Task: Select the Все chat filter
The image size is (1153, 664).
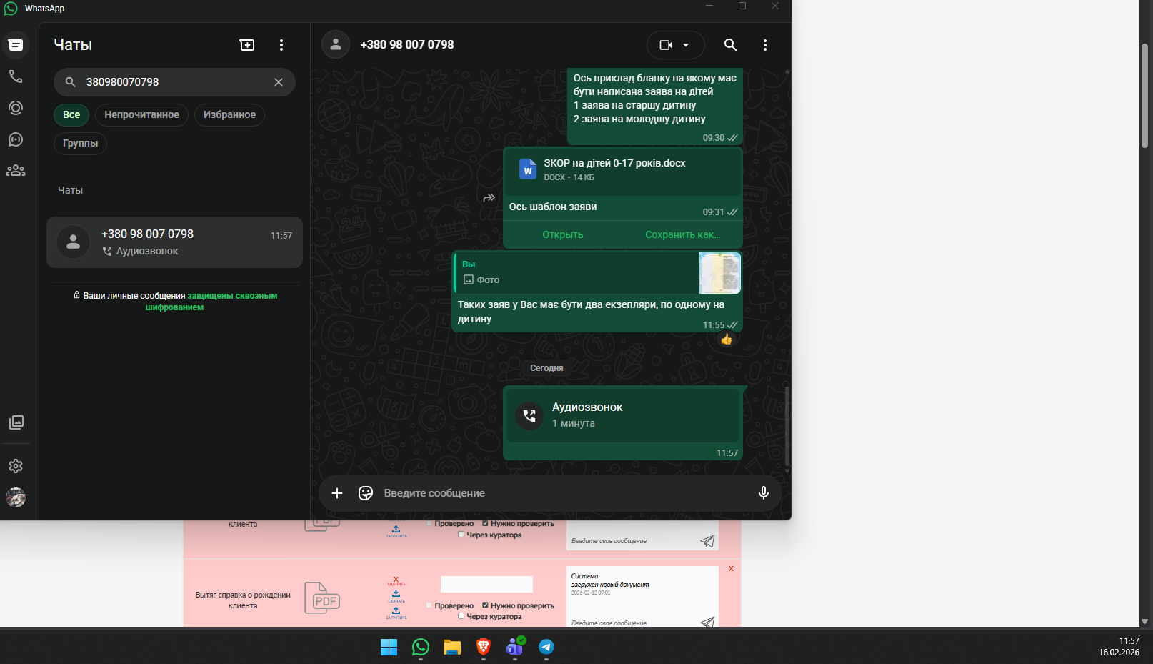Action: point(71,114)
